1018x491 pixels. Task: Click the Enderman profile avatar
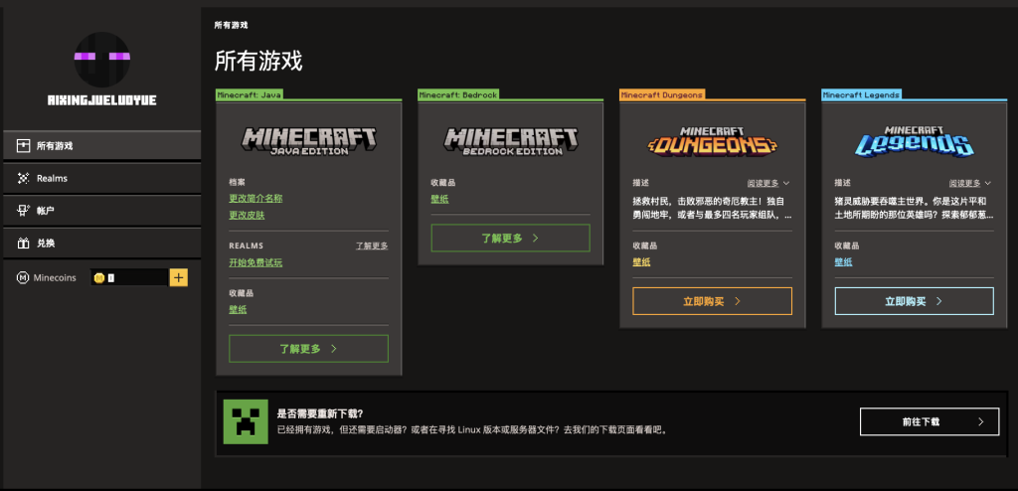point(101,58)
